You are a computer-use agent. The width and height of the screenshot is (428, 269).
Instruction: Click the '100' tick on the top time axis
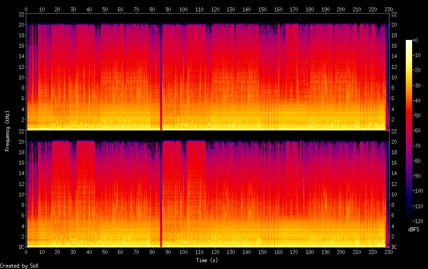click(x=183, y=9)
